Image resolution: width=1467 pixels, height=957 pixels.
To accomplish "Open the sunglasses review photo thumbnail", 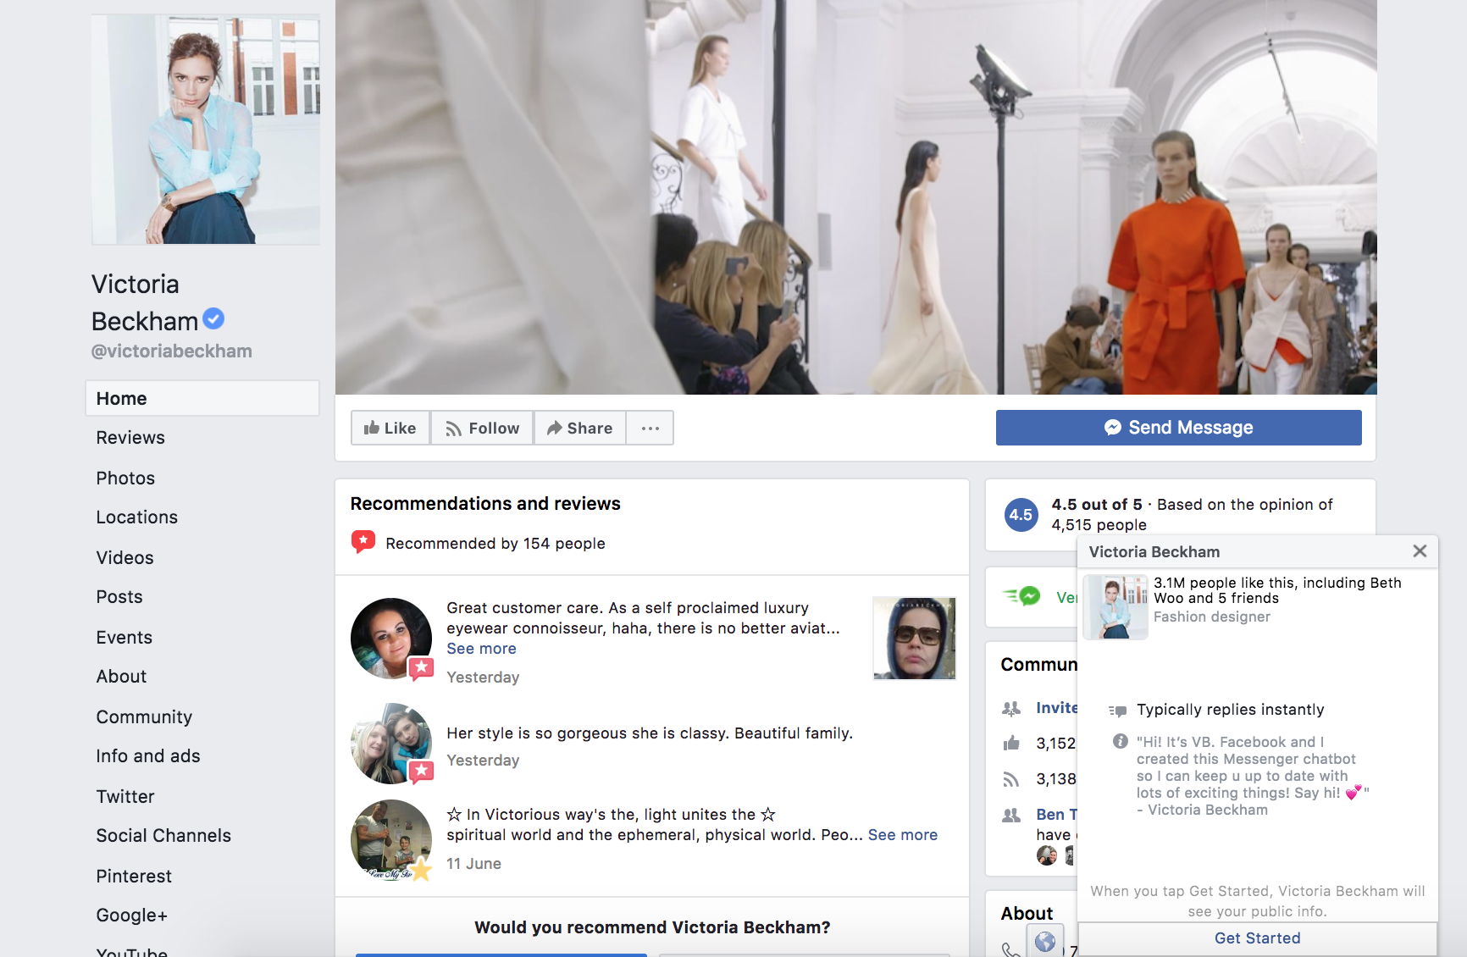I will coord(915,638).
